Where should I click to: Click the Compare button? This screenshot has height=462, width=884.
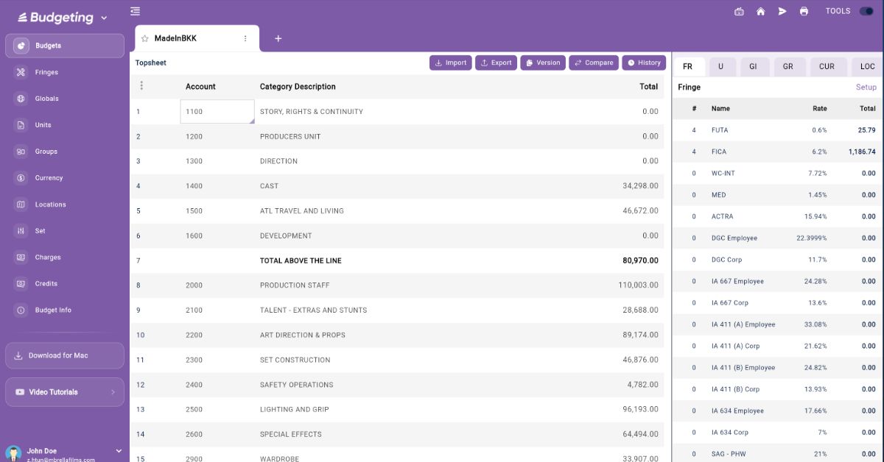click(x=594, y=63)
